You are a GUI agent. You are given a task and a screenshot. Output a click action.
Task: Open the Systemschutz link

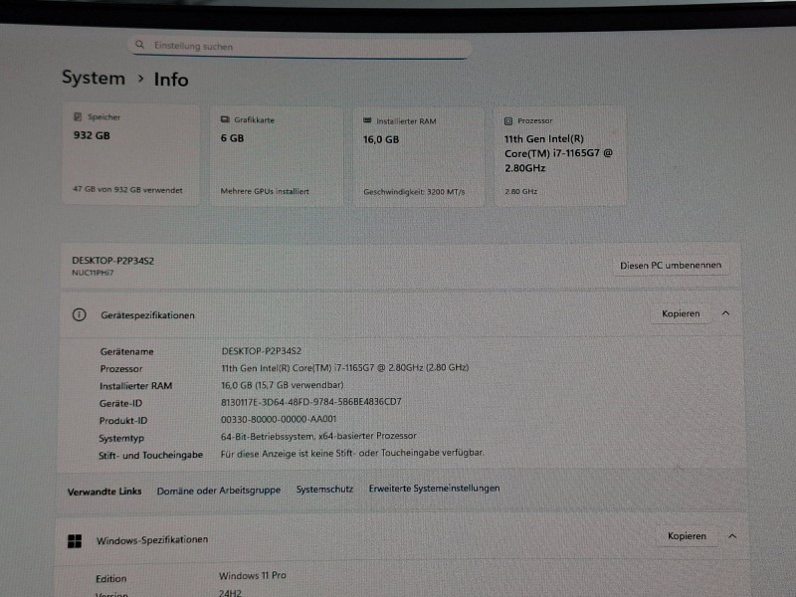(x=324, y=490)
